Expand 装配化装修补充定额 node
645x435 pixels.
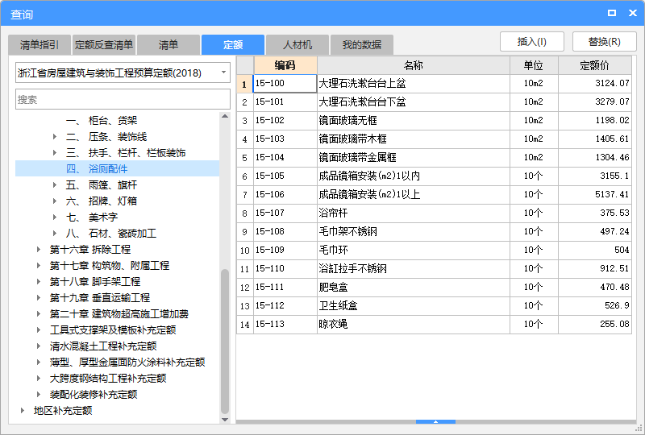(x=38, y=394)
